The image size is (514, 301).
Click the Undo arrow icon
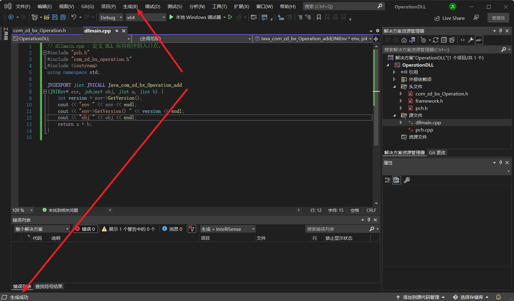74,17
